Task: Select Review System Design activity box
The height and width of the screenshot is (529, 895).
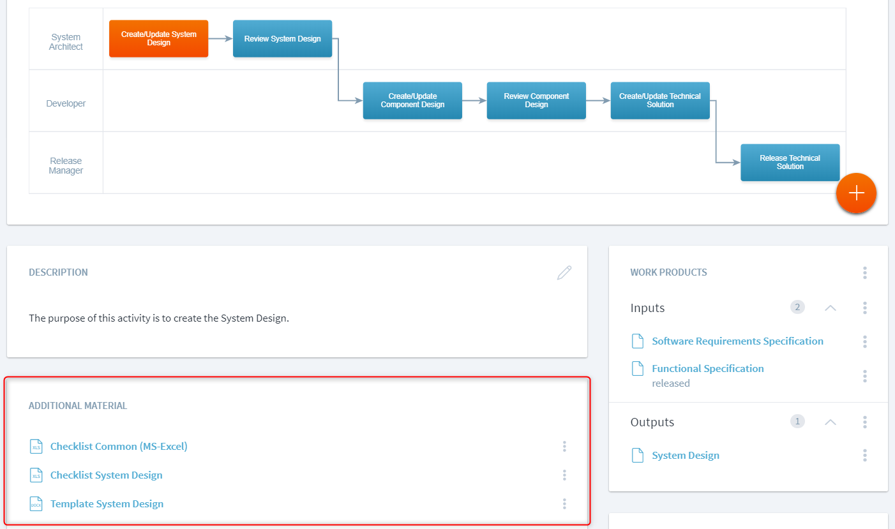Action: tap(282, 39)
